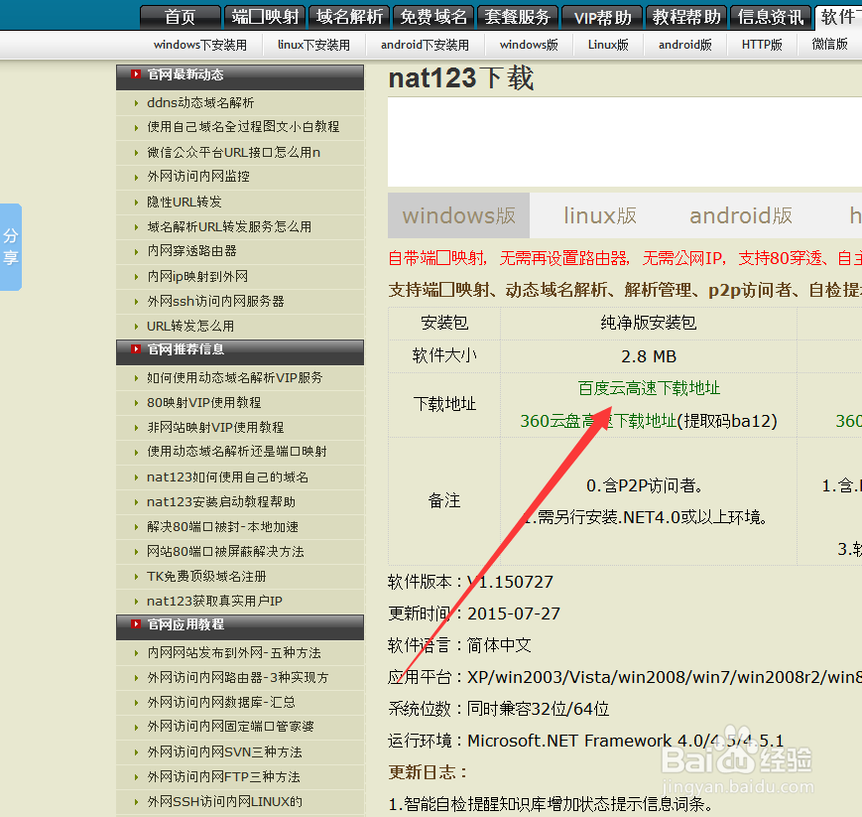Open 外网ssh访问内网服务器 article
This screenshot has width=862, height=817.
pos(215,301)
